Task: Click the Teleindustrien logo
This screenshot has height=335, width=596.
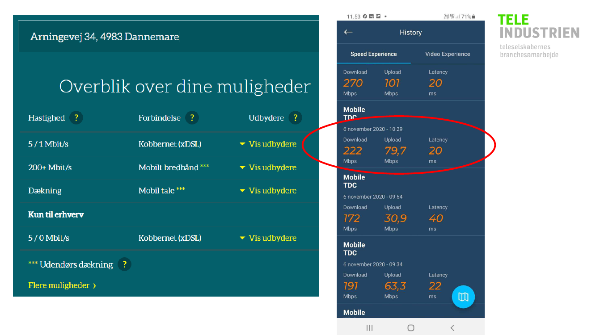Action: pos(538,36)
